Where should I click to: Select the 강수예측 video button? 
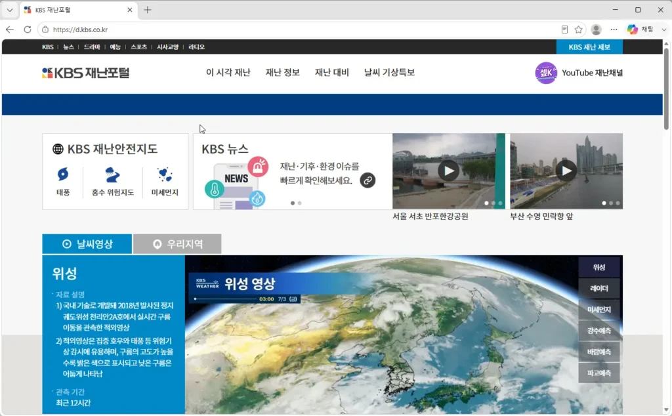coord(598,331)
